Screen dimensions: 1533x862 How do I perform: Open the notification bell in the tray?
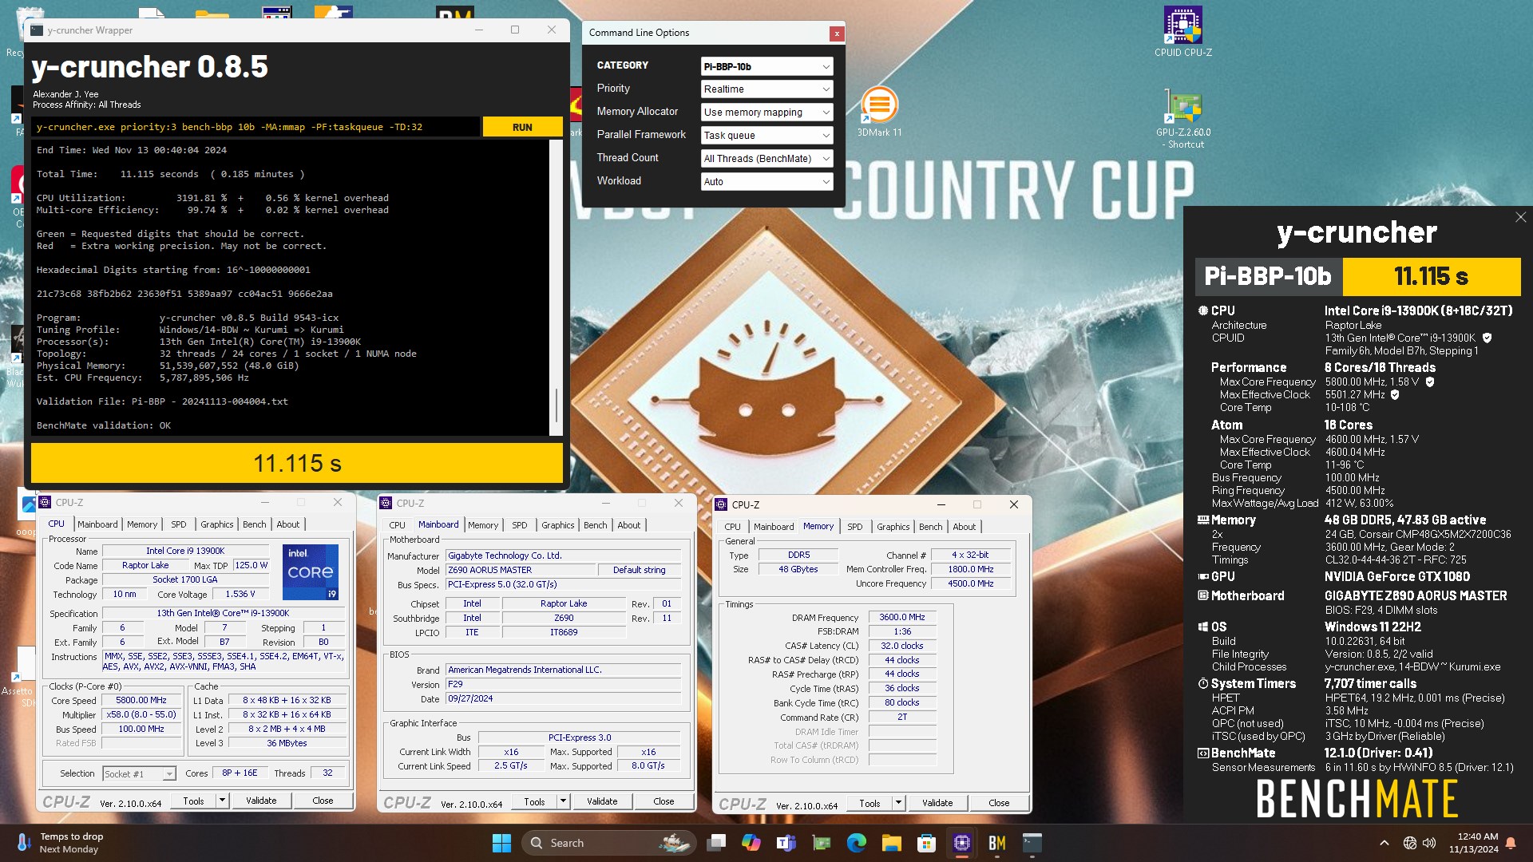pyautogui.click(x=1511, y=843)
